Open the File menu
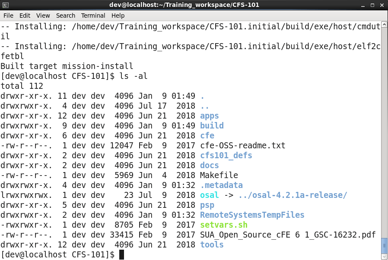Screen dimensions: 388x260 click(8, 16)
